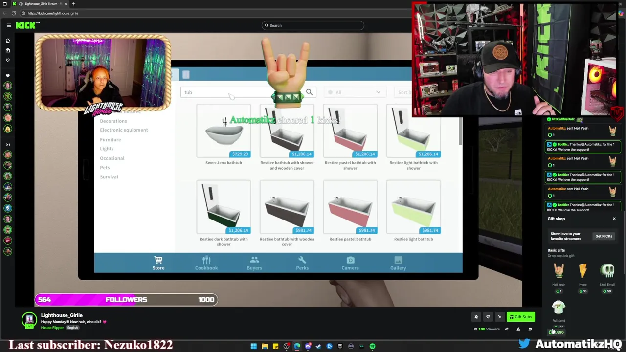626x352 pixels.
Task: Select Restiee bathtub with wooden cover
Action: [x=287, y=214]
